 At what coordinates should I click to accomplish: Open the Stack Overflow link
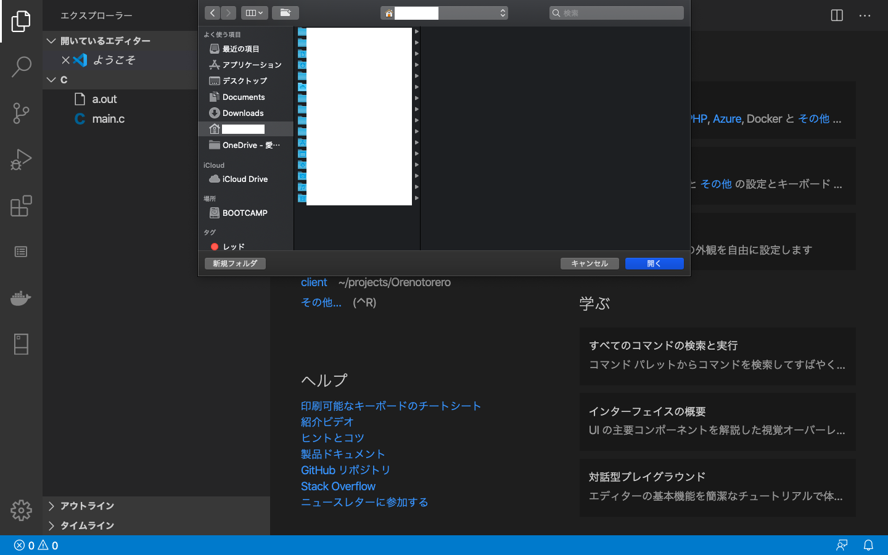pos(338,486)
